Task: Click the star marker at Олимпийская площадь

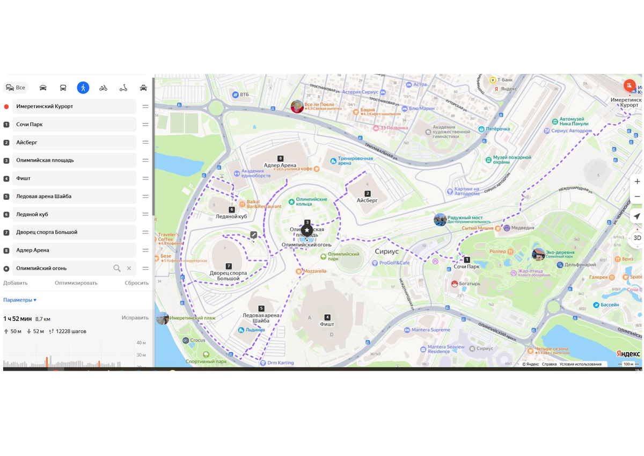Action: 307,230
